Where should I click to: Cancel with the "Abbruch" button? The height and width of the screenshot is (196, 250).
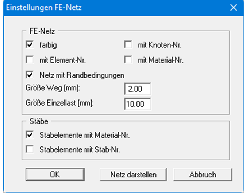click(203, 175)
